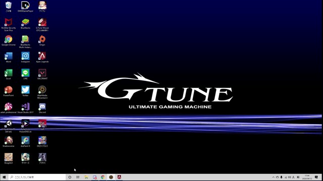Viewport: 323px width, 181px height.
Task: Select the VALORANT desktop icon
Action: pos(42,74)
